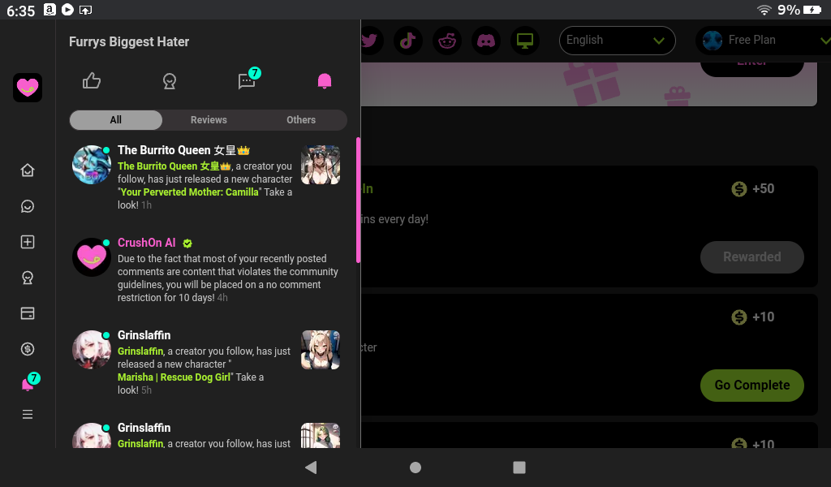Tap the battery indicator in status bar
Viewport: 831px width, 487px height.
point(812,10)
